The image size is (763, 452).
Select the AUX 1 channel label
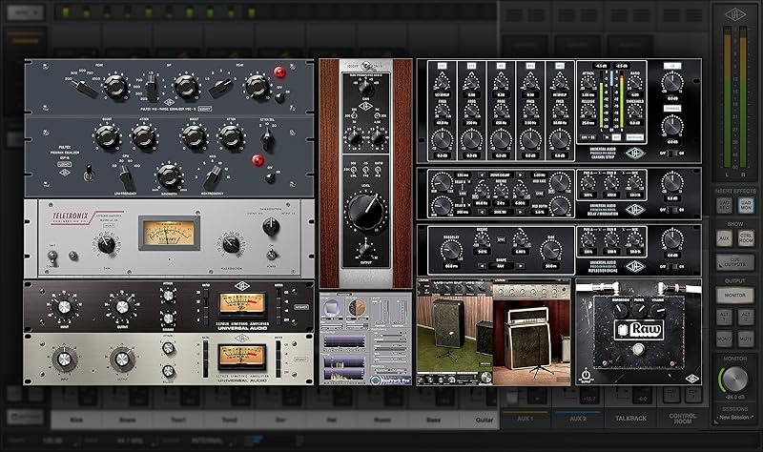pyautogui.click(x=526, y=419)
